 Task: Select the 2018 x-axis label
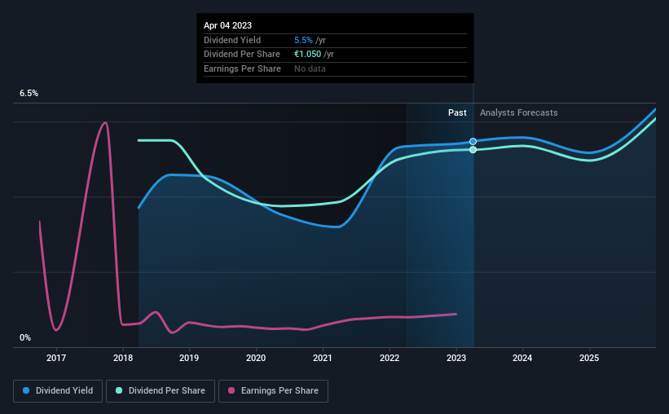click(123, 358)
